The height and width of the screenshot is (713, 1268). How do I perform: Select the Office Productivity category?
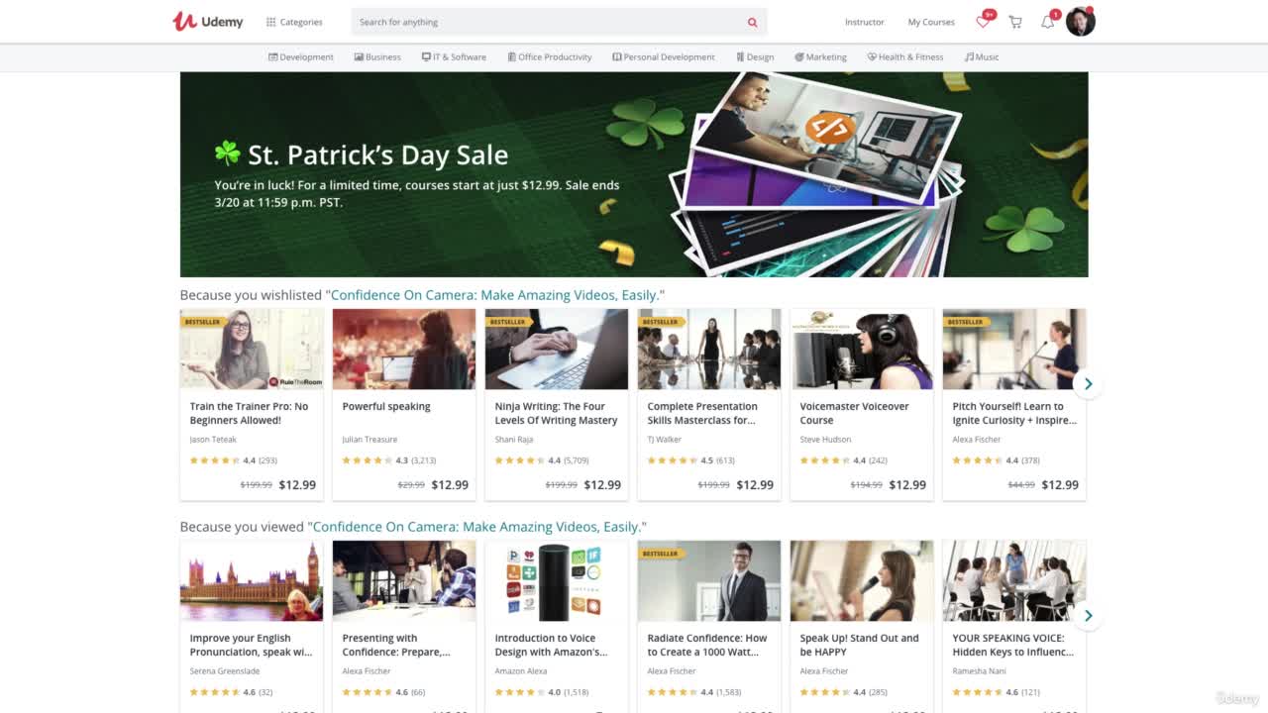coord(550,57)
